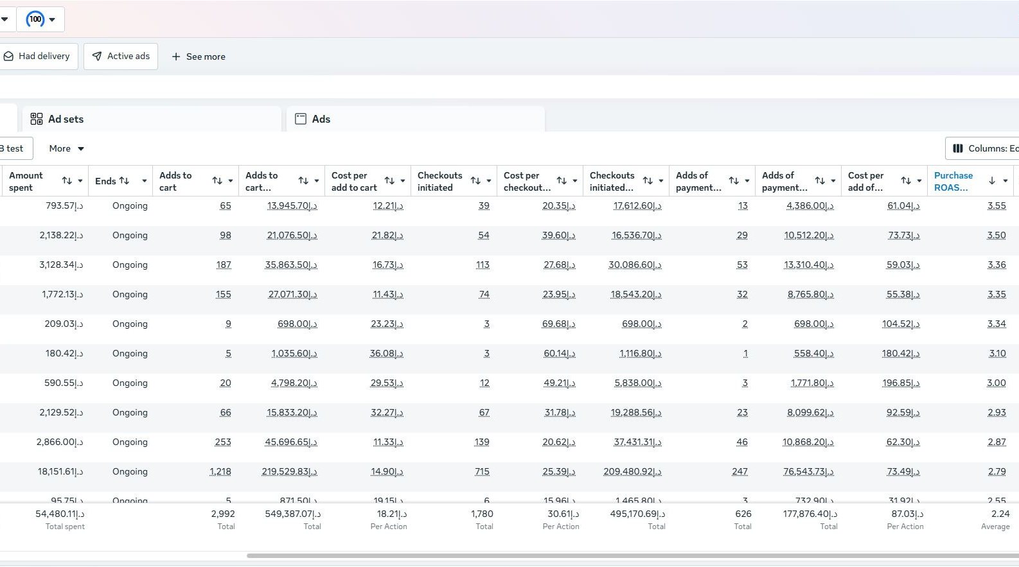The image size is (1019, 567).
Task: Apply the Had delivery filter
Action: point(38,57)
